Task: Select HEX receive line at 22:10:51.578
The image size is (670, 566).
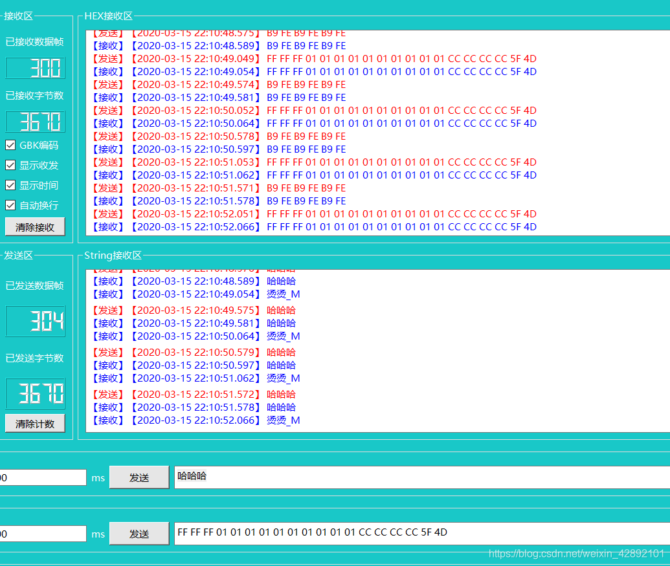Action: 219,201
